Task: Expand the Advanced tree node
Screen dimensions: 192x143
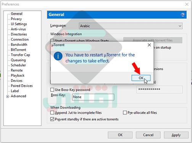Action: [x=8, y=96]
